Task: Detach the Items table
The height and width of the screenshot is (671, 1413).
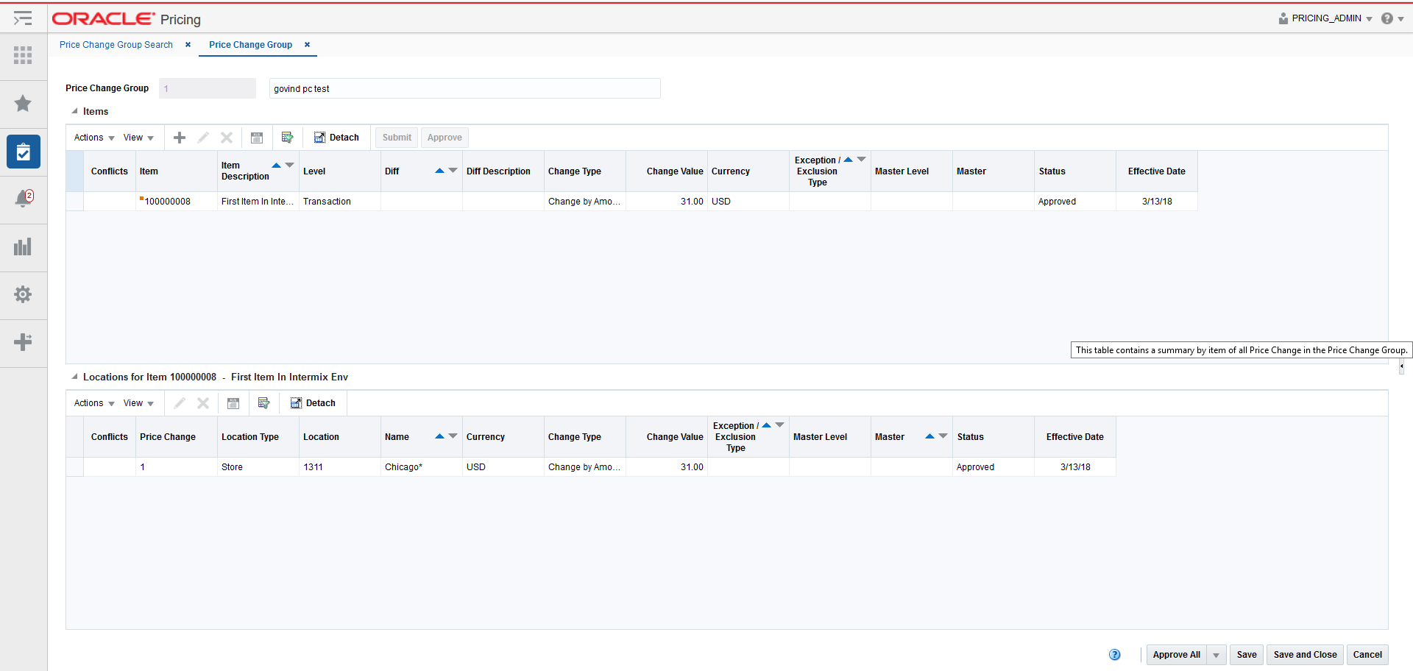Action: point(336,138)
